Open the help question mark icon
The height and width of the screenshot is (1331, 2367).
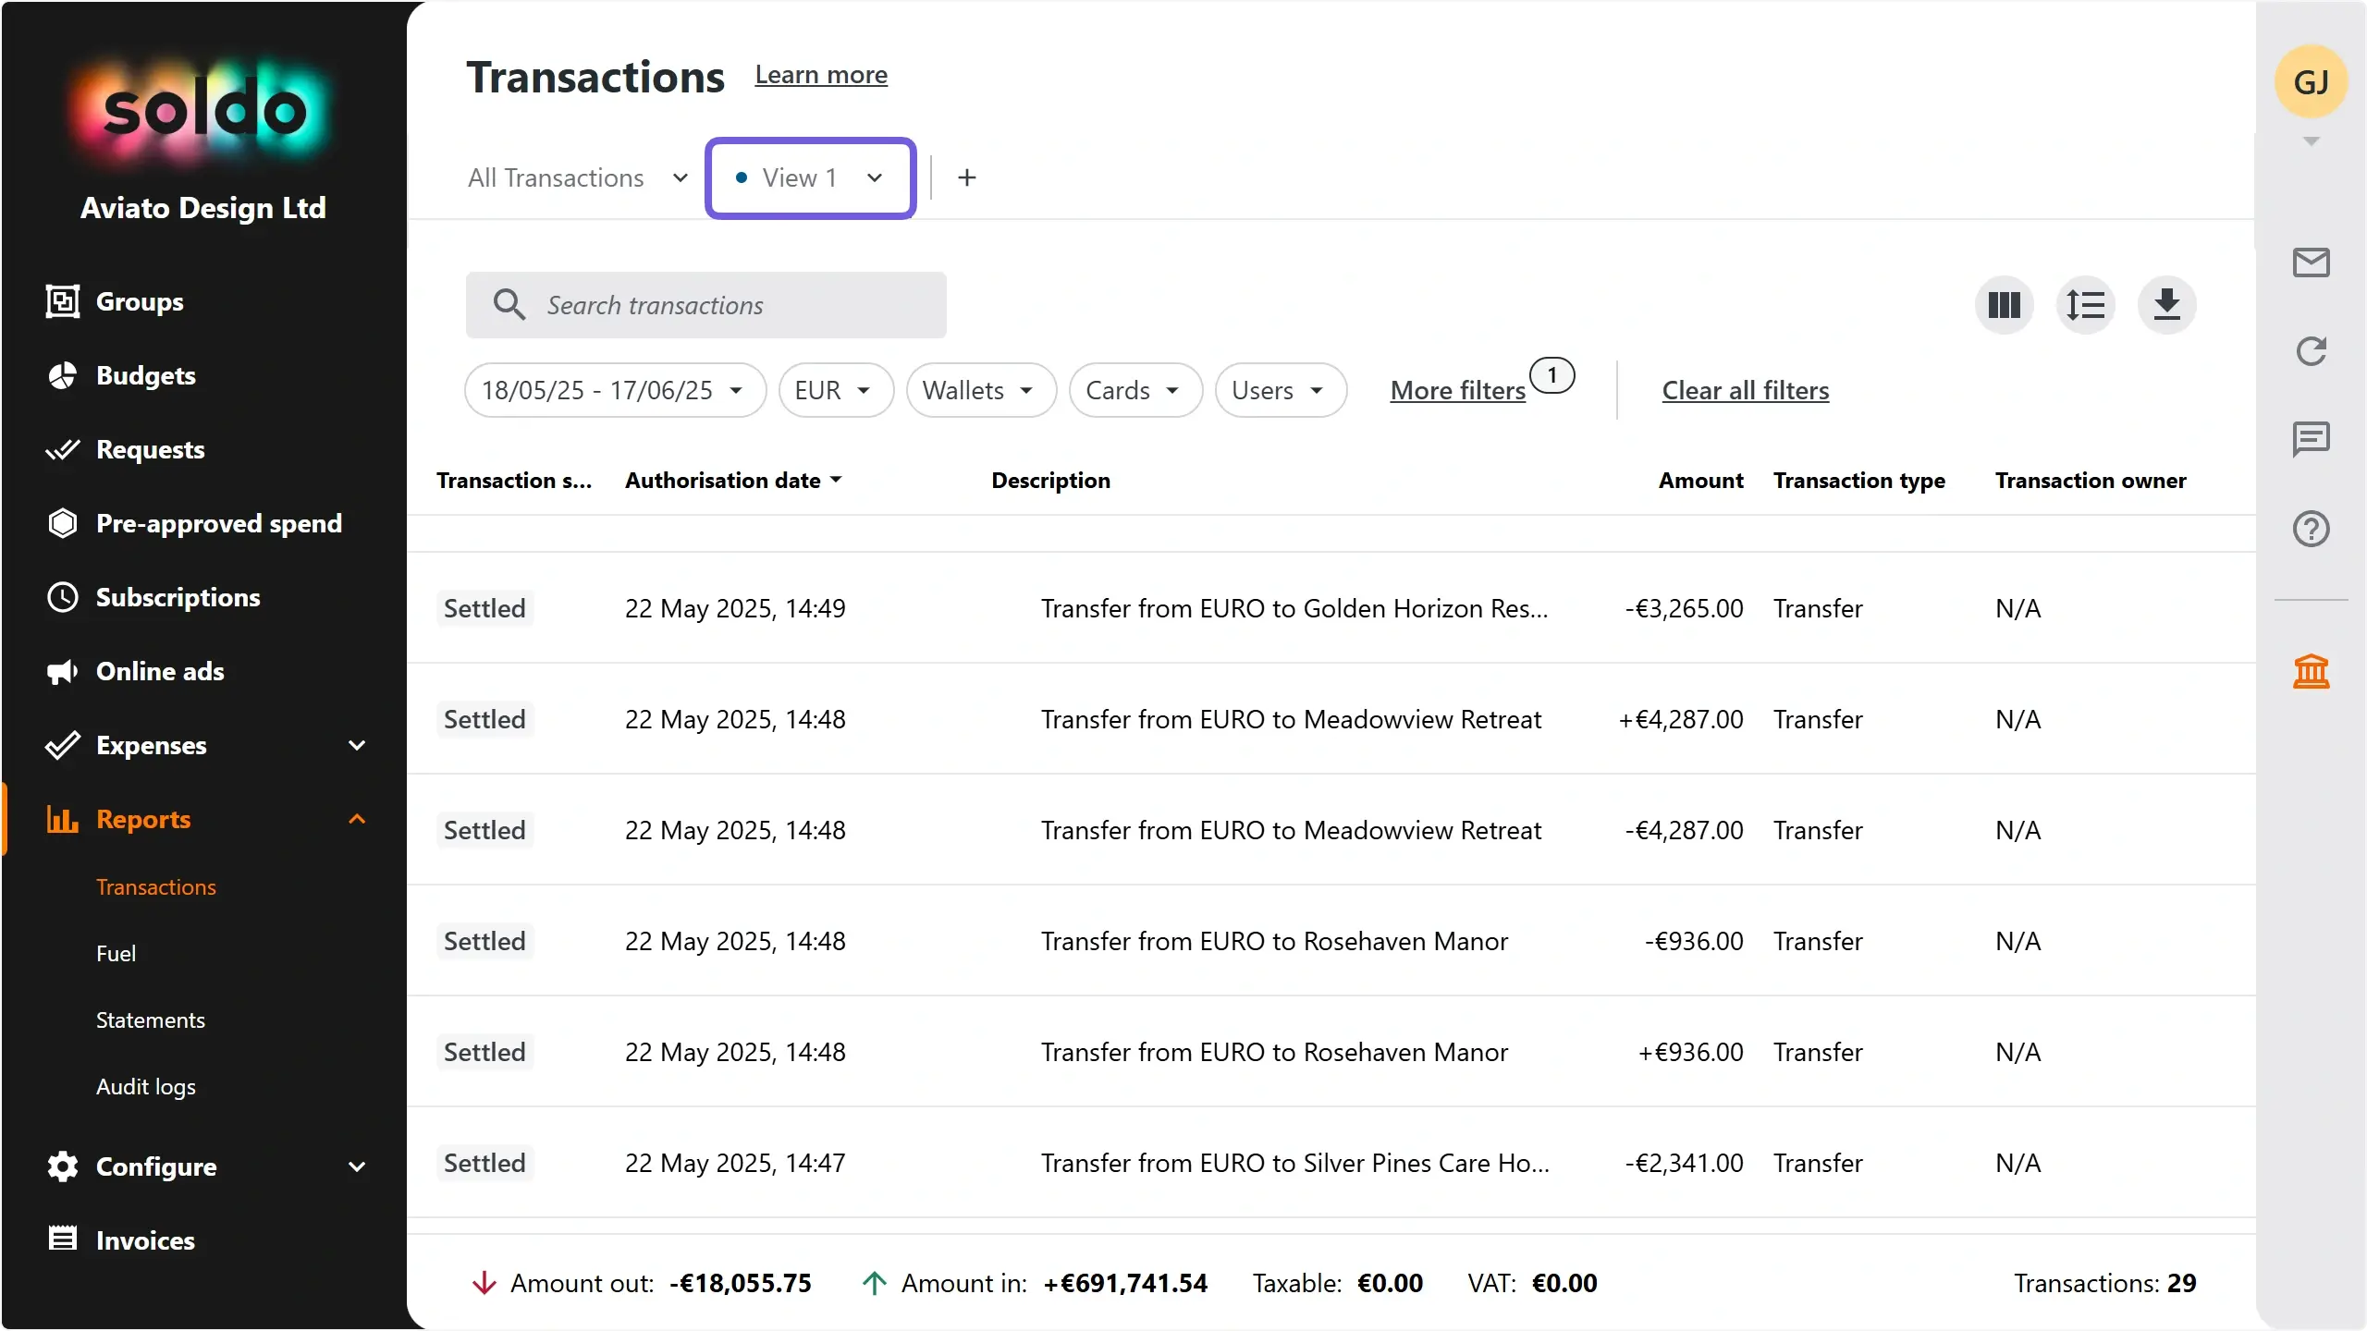pos(2311,529)
